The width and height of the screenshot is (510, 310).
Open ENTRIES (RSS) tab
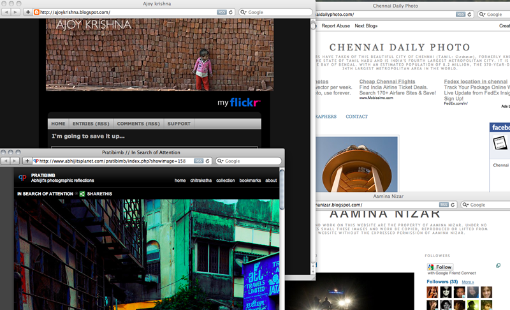[x=91, y=124]
